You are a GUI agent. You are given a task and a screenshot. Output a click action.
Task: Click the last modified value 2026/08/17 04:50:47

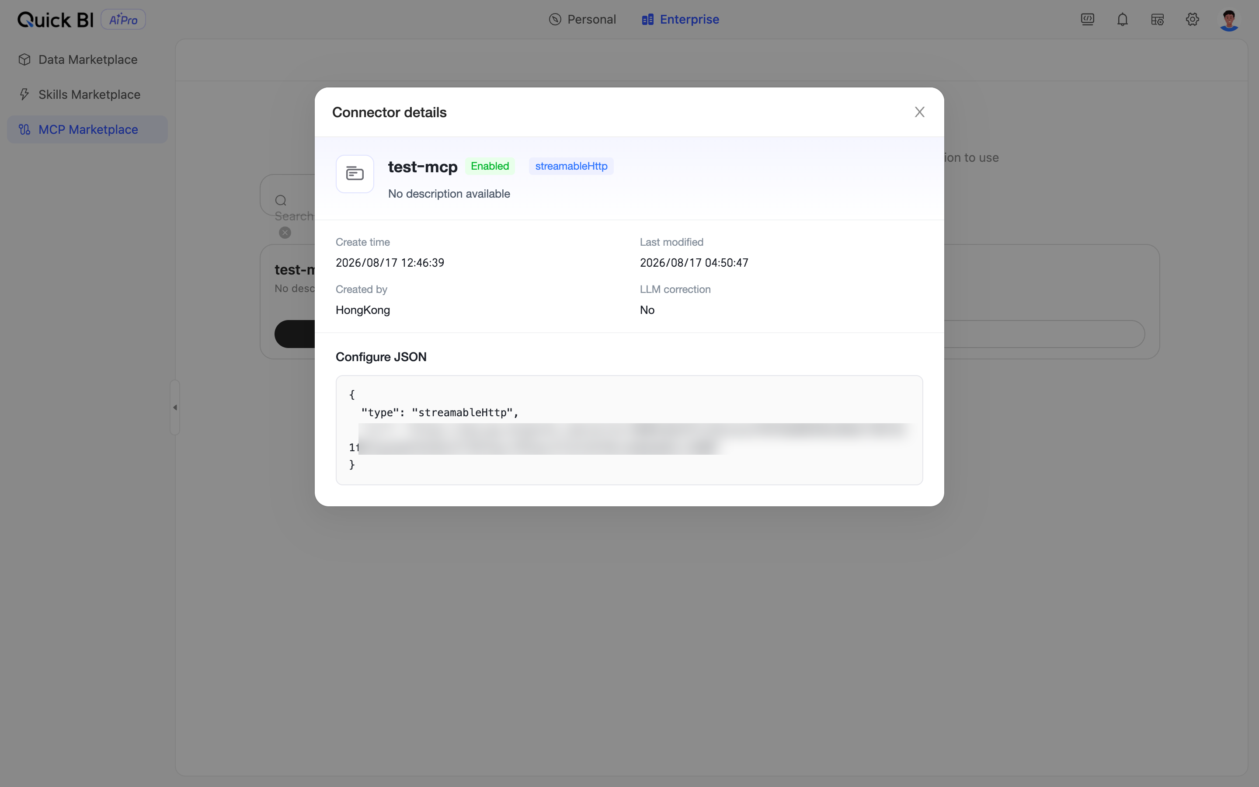pyautogui.click(x=694, y=263)
